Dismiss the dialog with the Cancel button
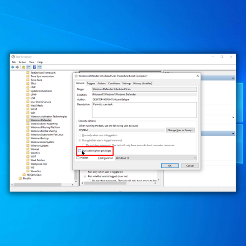The image size is (246, 246). 190,166
